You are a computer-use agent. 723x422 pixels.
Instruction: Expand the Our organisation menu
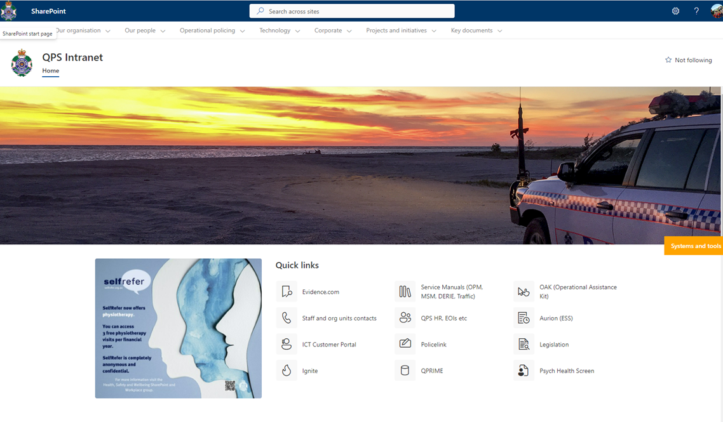click(x=81, y=30)
